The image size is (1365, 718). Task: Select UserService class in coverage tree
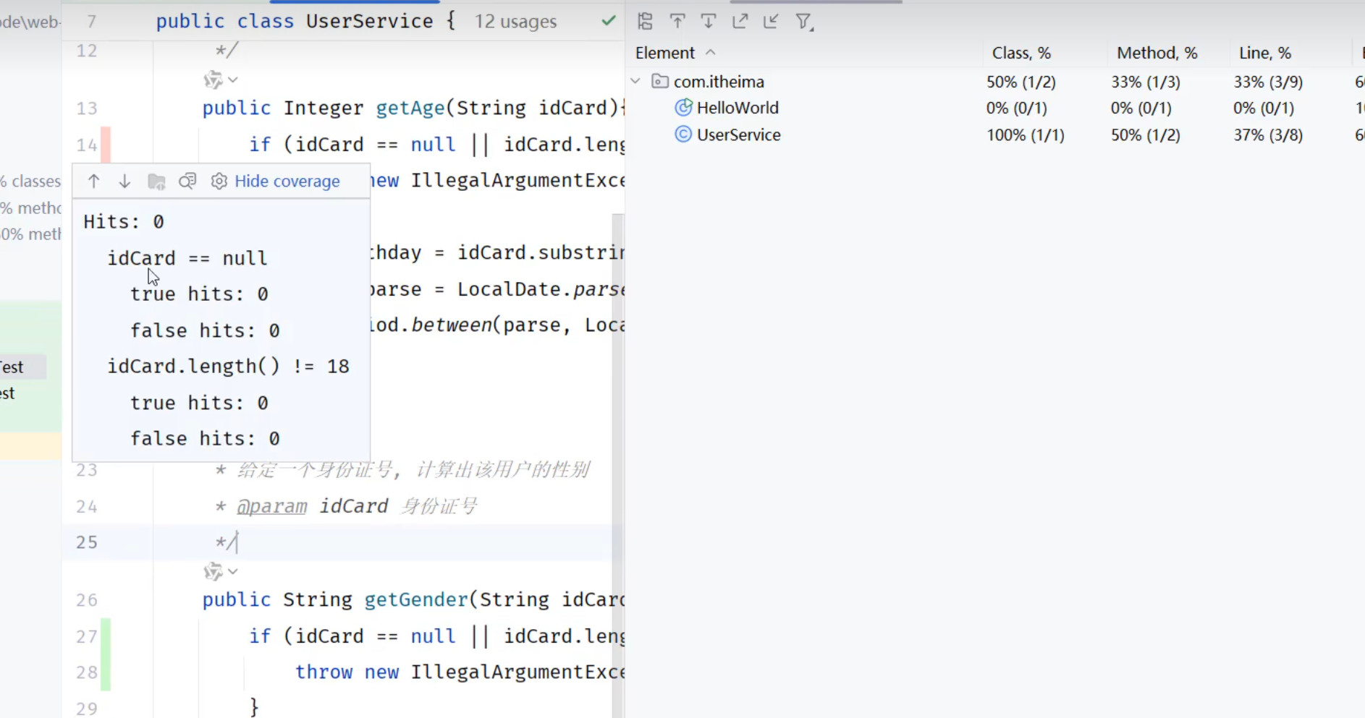[738, 135]
